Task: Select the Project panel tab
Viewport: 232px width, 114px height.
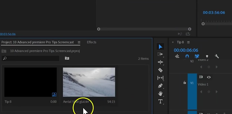Action: pyautogui.click(x=37, y=42)
